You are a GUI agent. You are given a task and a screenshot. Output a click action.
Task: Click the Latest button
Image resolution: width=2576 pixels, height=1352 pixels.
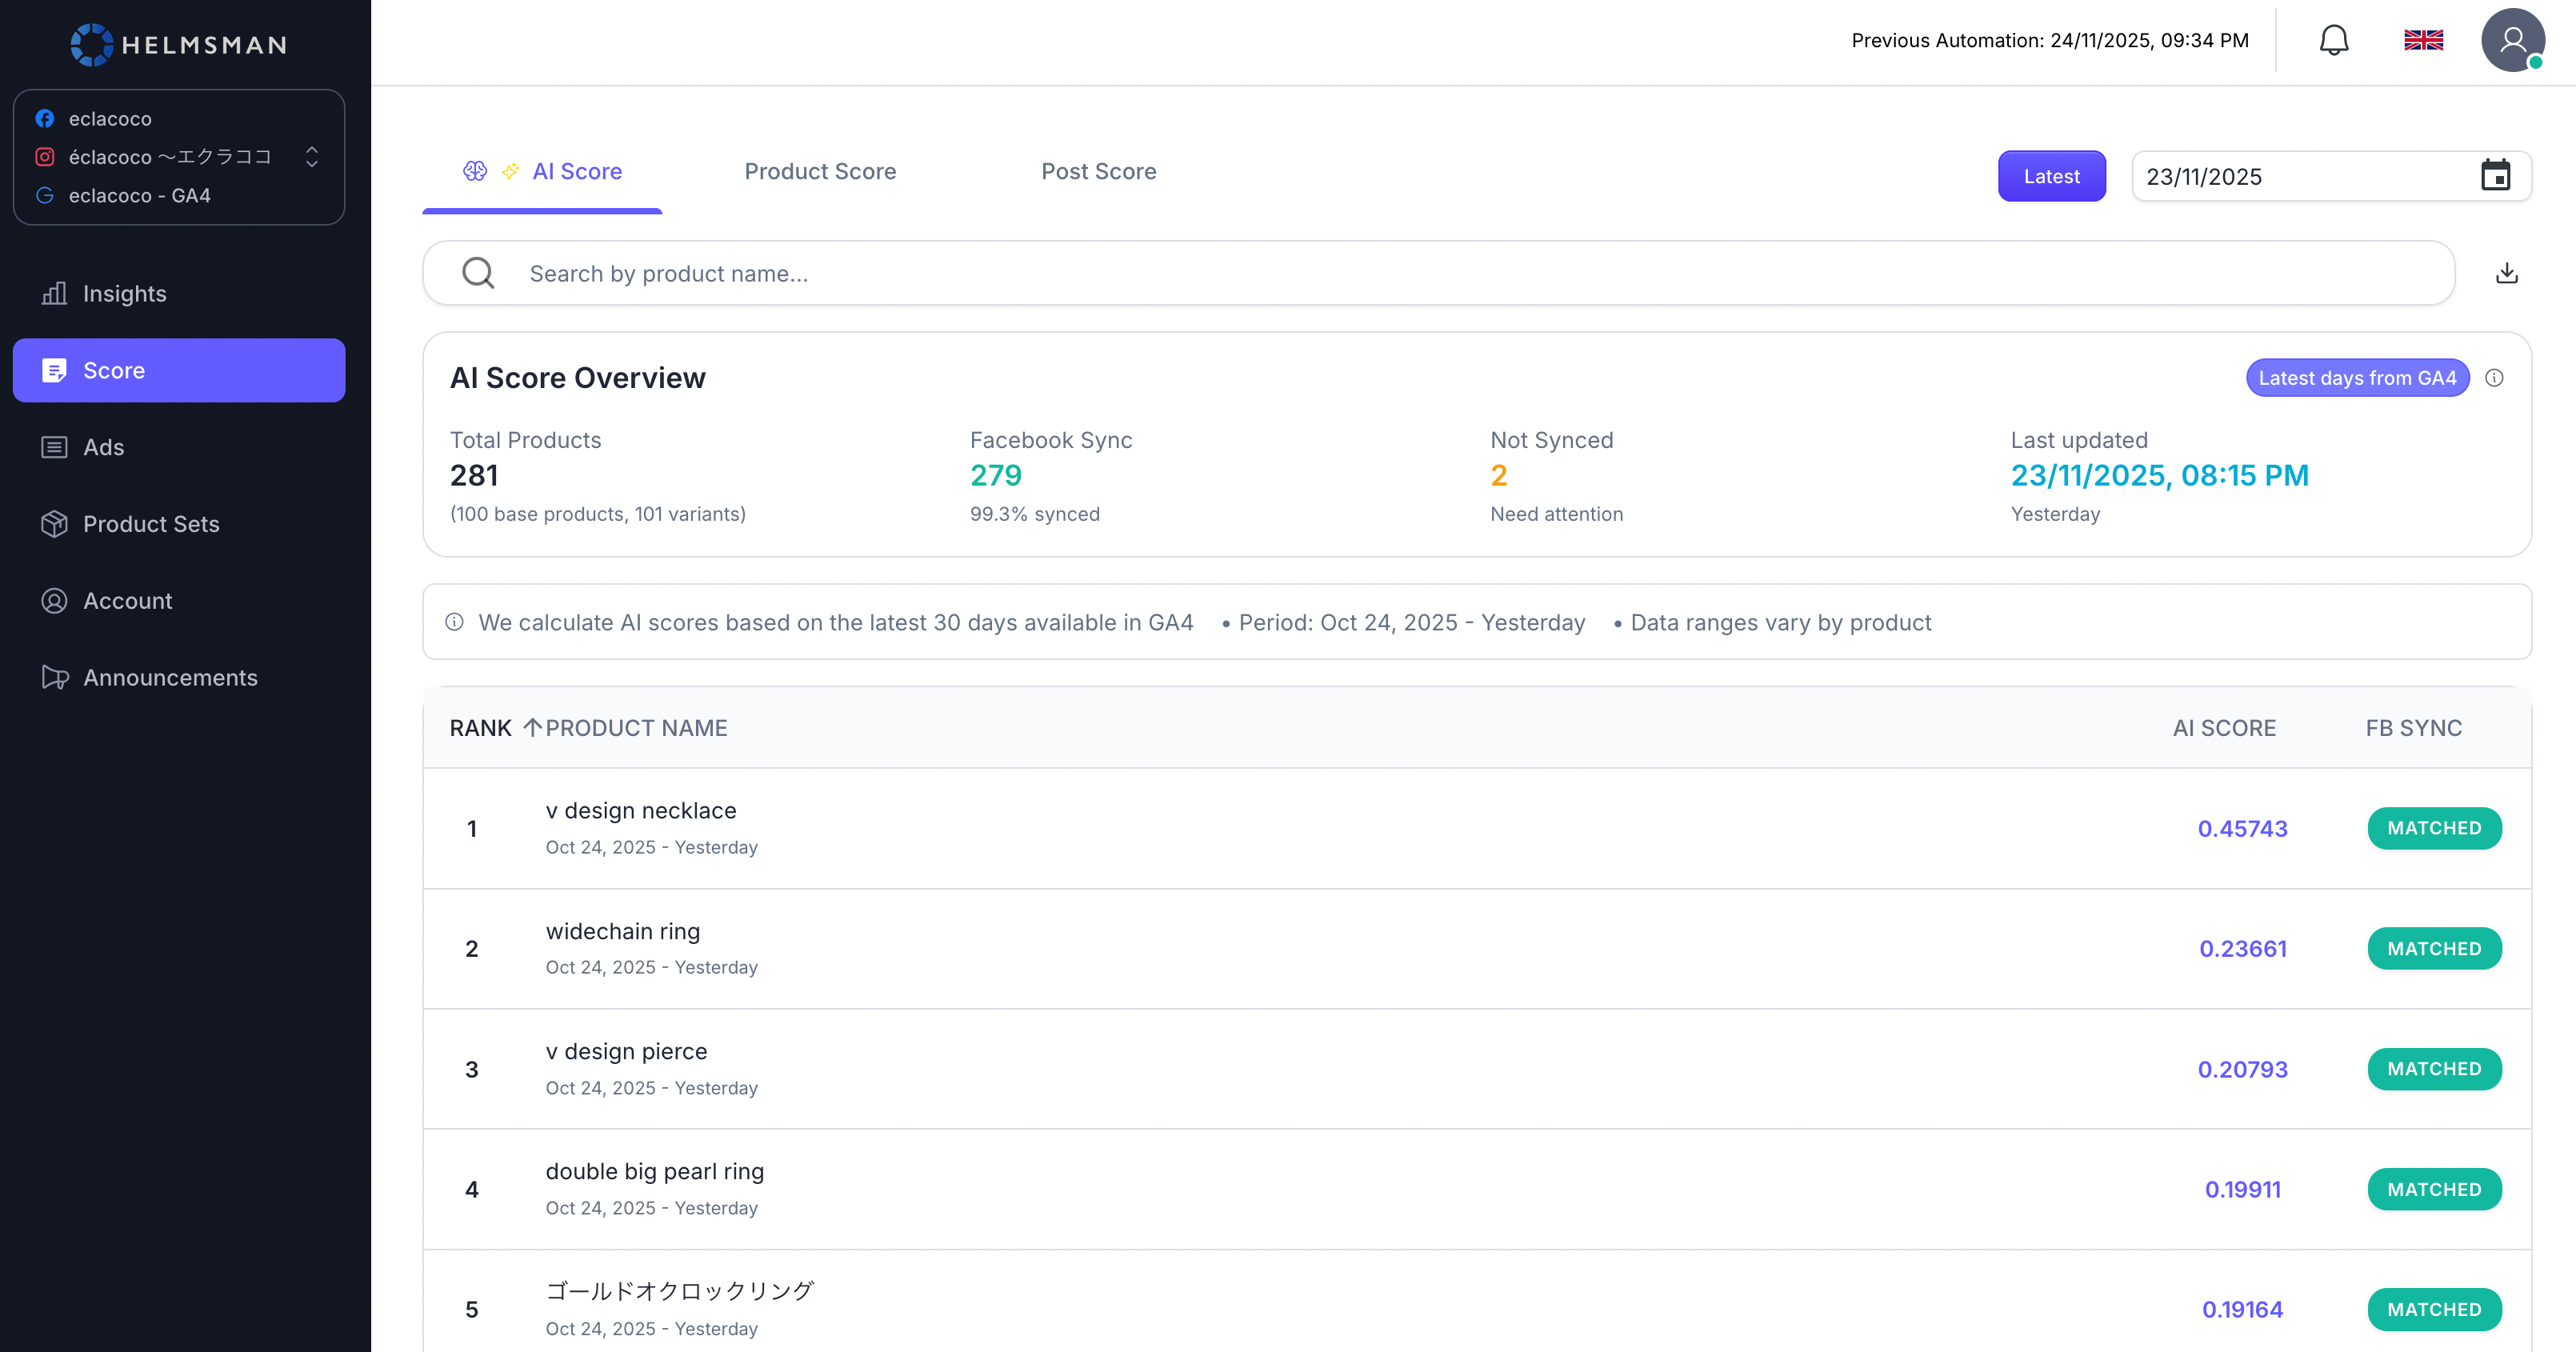(x=2051, y=176)
